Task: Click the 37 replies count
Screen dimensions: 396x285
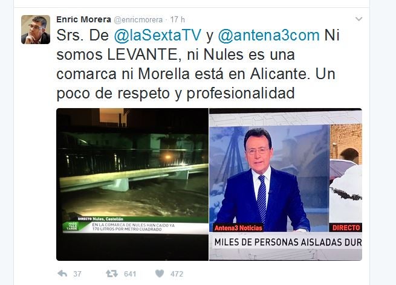Action: click(77, 274)
